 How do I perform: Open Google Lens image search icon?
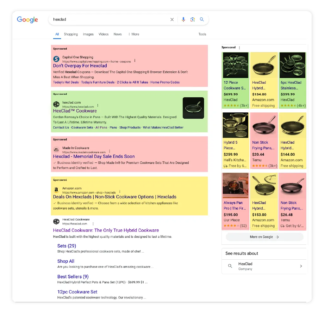193,19
